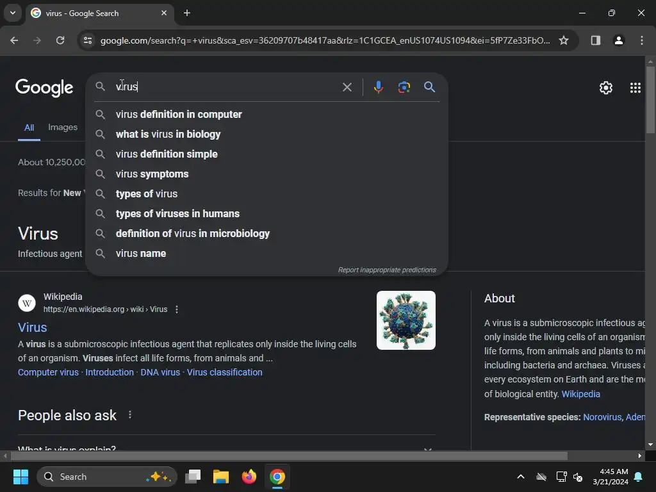Open Task View on the taskbar

[193, 477]
